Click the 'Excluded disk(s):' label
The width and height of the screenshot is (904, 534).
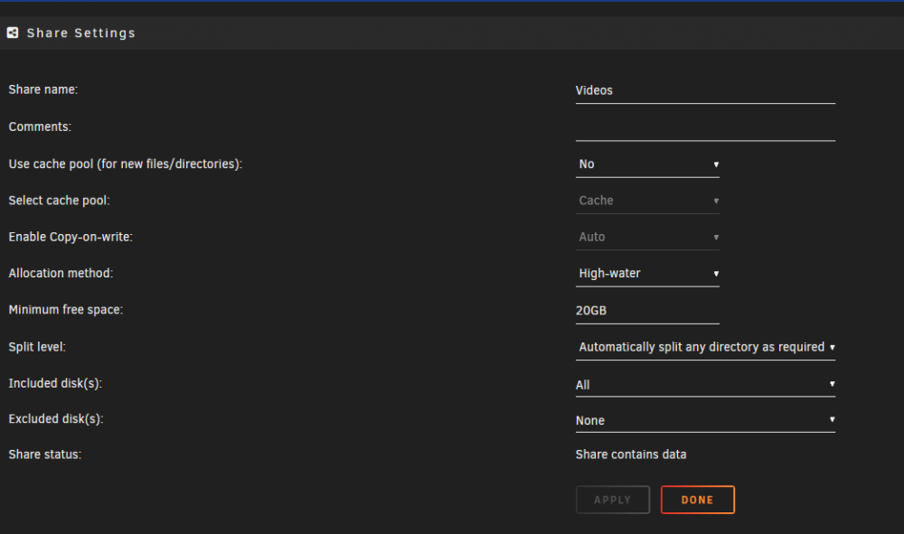click(x=56, y=418)
